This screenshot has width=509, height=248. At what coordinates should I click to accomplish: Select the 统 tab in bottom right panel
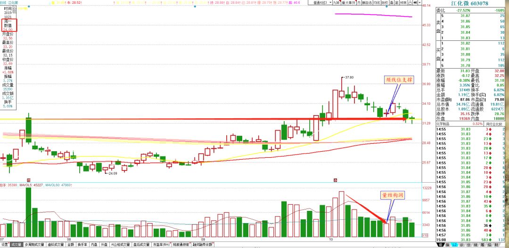pos(475,245)
